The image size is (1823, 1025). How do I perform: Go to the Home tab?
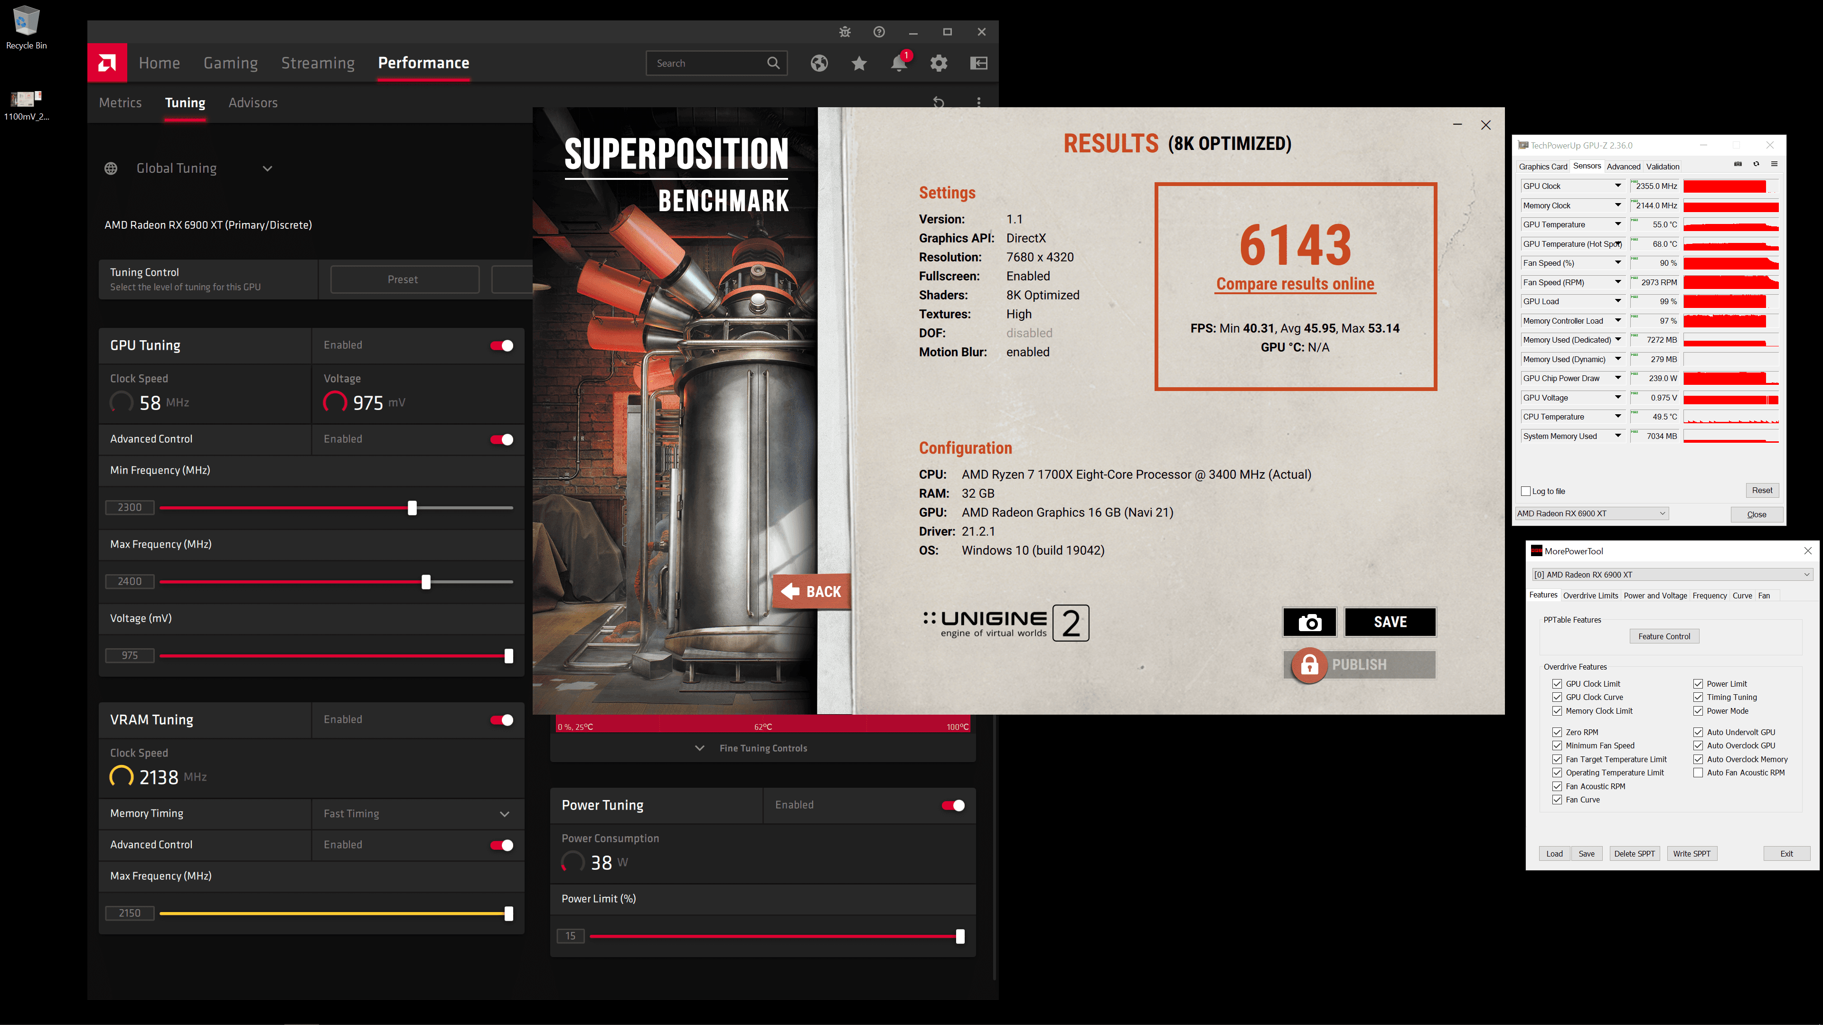pyautogui.click(x=159, y=63)
